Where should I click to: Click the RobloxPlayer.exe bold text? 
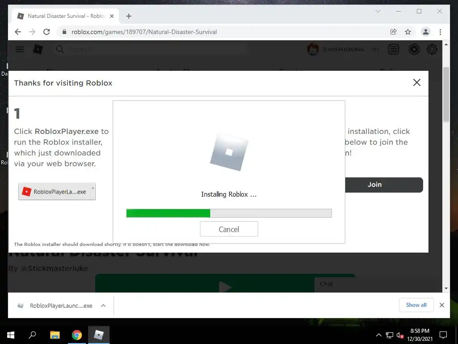pos(67,132)
